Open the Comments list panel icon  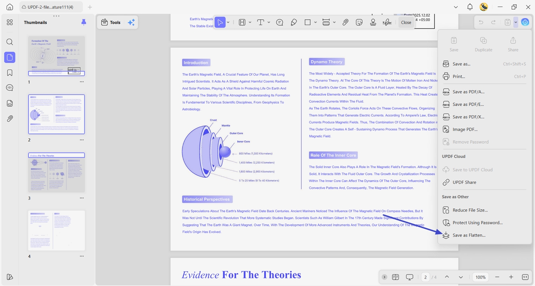tap(9, 88)
